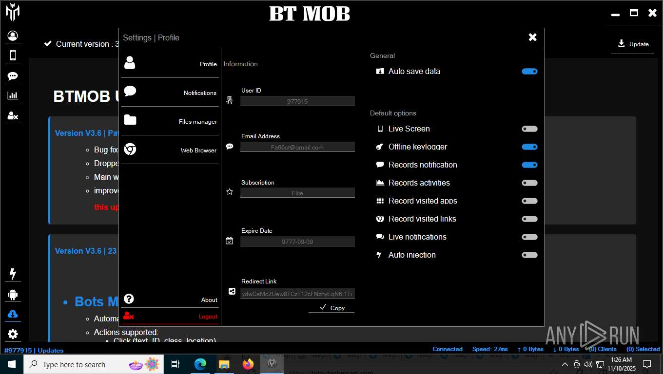Image resolution: width=663 pixels, height=374 pixels.
Task: Toggle the Records notification switch
Action: (x=529, y=165)
